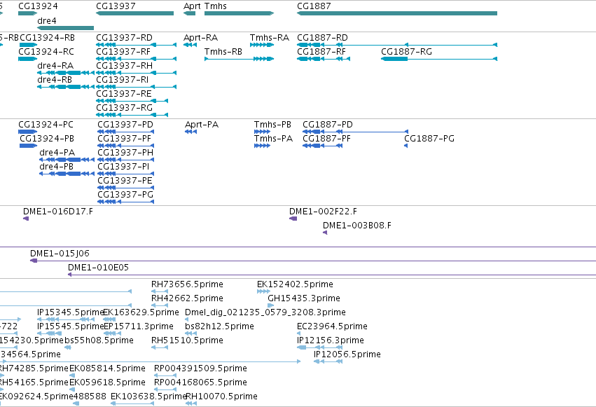Click the Tmhs-RB transcript
This screenshot has height=407, width=596.
click(x=239, y=59)
